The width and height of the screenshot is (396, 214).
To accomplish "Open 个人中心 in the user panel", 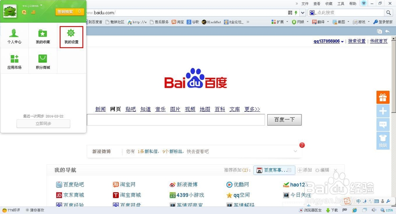I will (x=14, y=36).
